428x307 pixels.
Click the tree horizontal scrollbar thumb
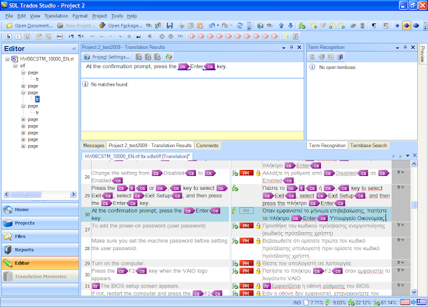click(x=25, y=194)
